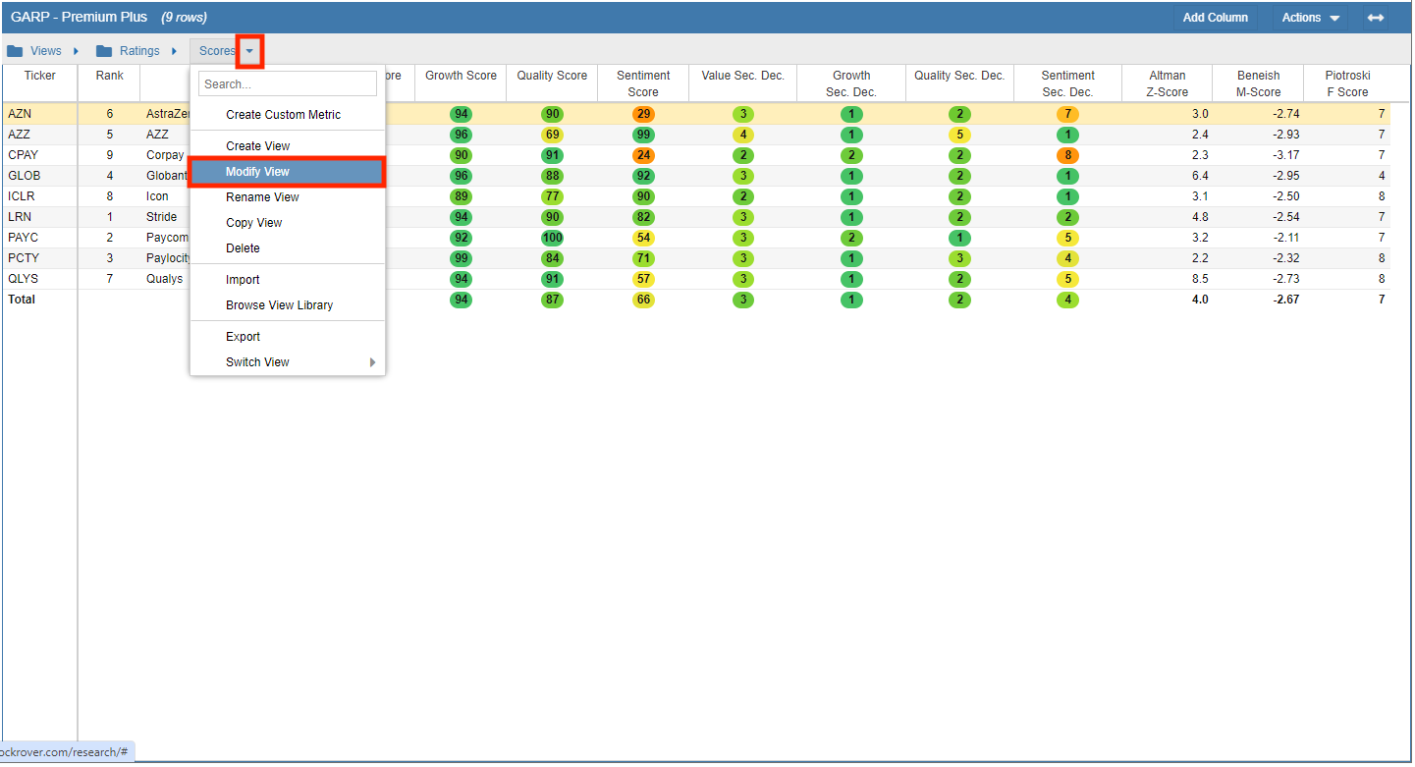
Task: Sort by Beneish M-Score header
Action: pos(1258,83)
